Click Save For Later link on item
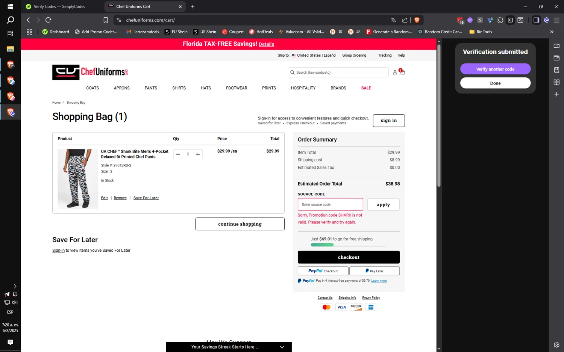This screenshot has width=564, height=352. (x=146, y=198)
